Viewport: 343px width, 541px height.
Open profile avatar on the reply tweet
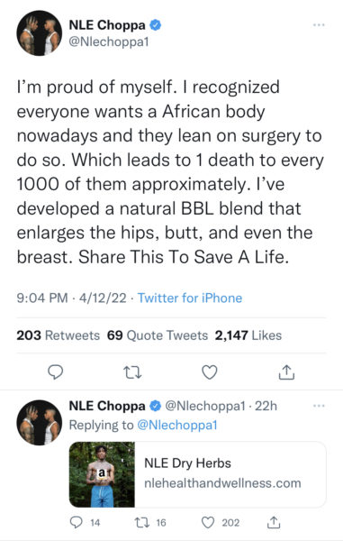tap(40, 423)
